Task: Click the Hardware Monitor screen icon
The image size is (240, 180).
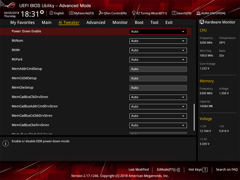Action: 202,22
